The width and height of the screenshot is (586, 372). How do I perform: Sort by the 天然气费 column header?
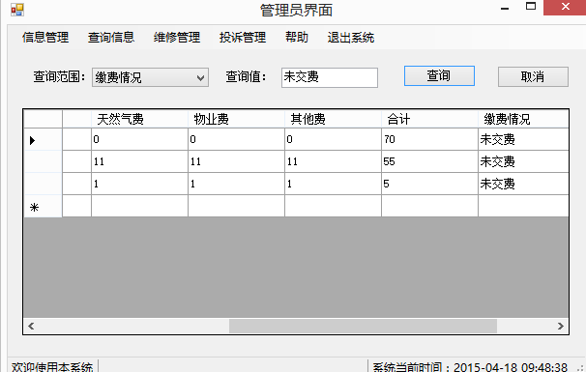tap(139, 119)
